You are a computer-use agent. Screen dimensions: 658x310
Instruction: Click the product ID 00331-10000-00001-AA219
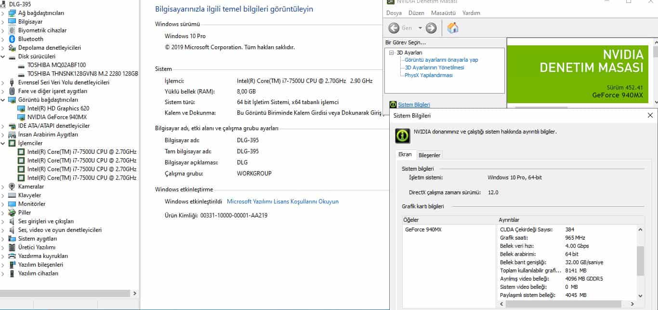[x=234, y=216]
